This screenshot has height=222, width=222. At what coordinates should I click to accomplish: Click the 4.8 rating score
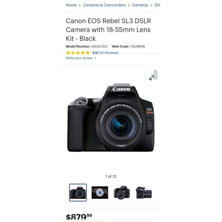[95, 53]
